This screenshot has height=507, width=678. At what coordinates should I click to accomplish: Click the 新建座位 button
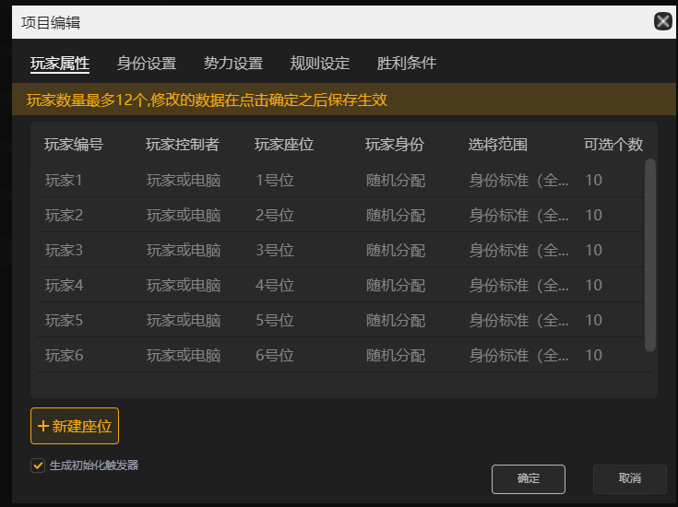pos(75,426)
